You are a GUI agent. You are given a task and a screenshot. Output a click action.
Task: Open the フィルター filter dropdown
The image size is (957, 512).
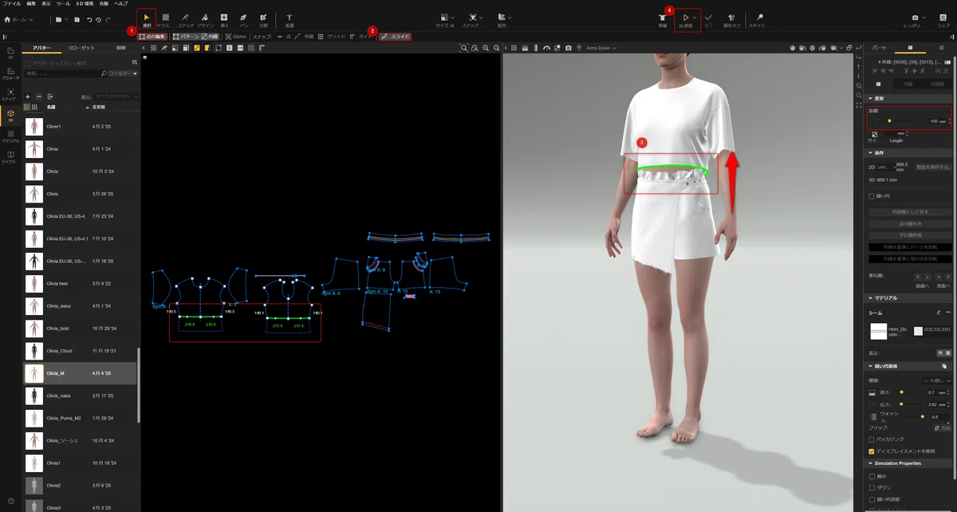click(x=124, y=73)
